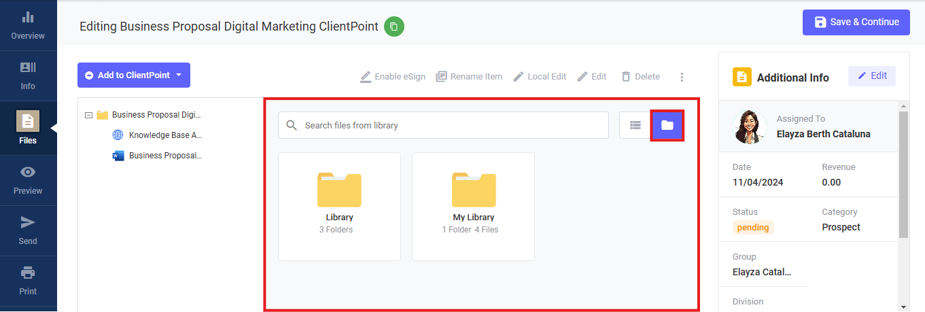Click the revenue value 0.00
Image resolution: width=925 pixels, height=312 pixels.
(x=831, y=182)
